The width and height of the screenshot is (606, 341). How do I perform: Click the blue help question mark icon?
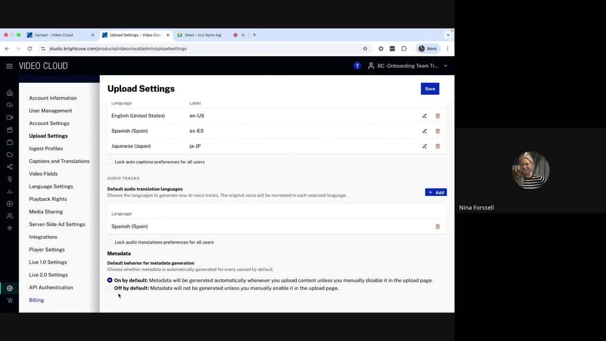point(357,66)
